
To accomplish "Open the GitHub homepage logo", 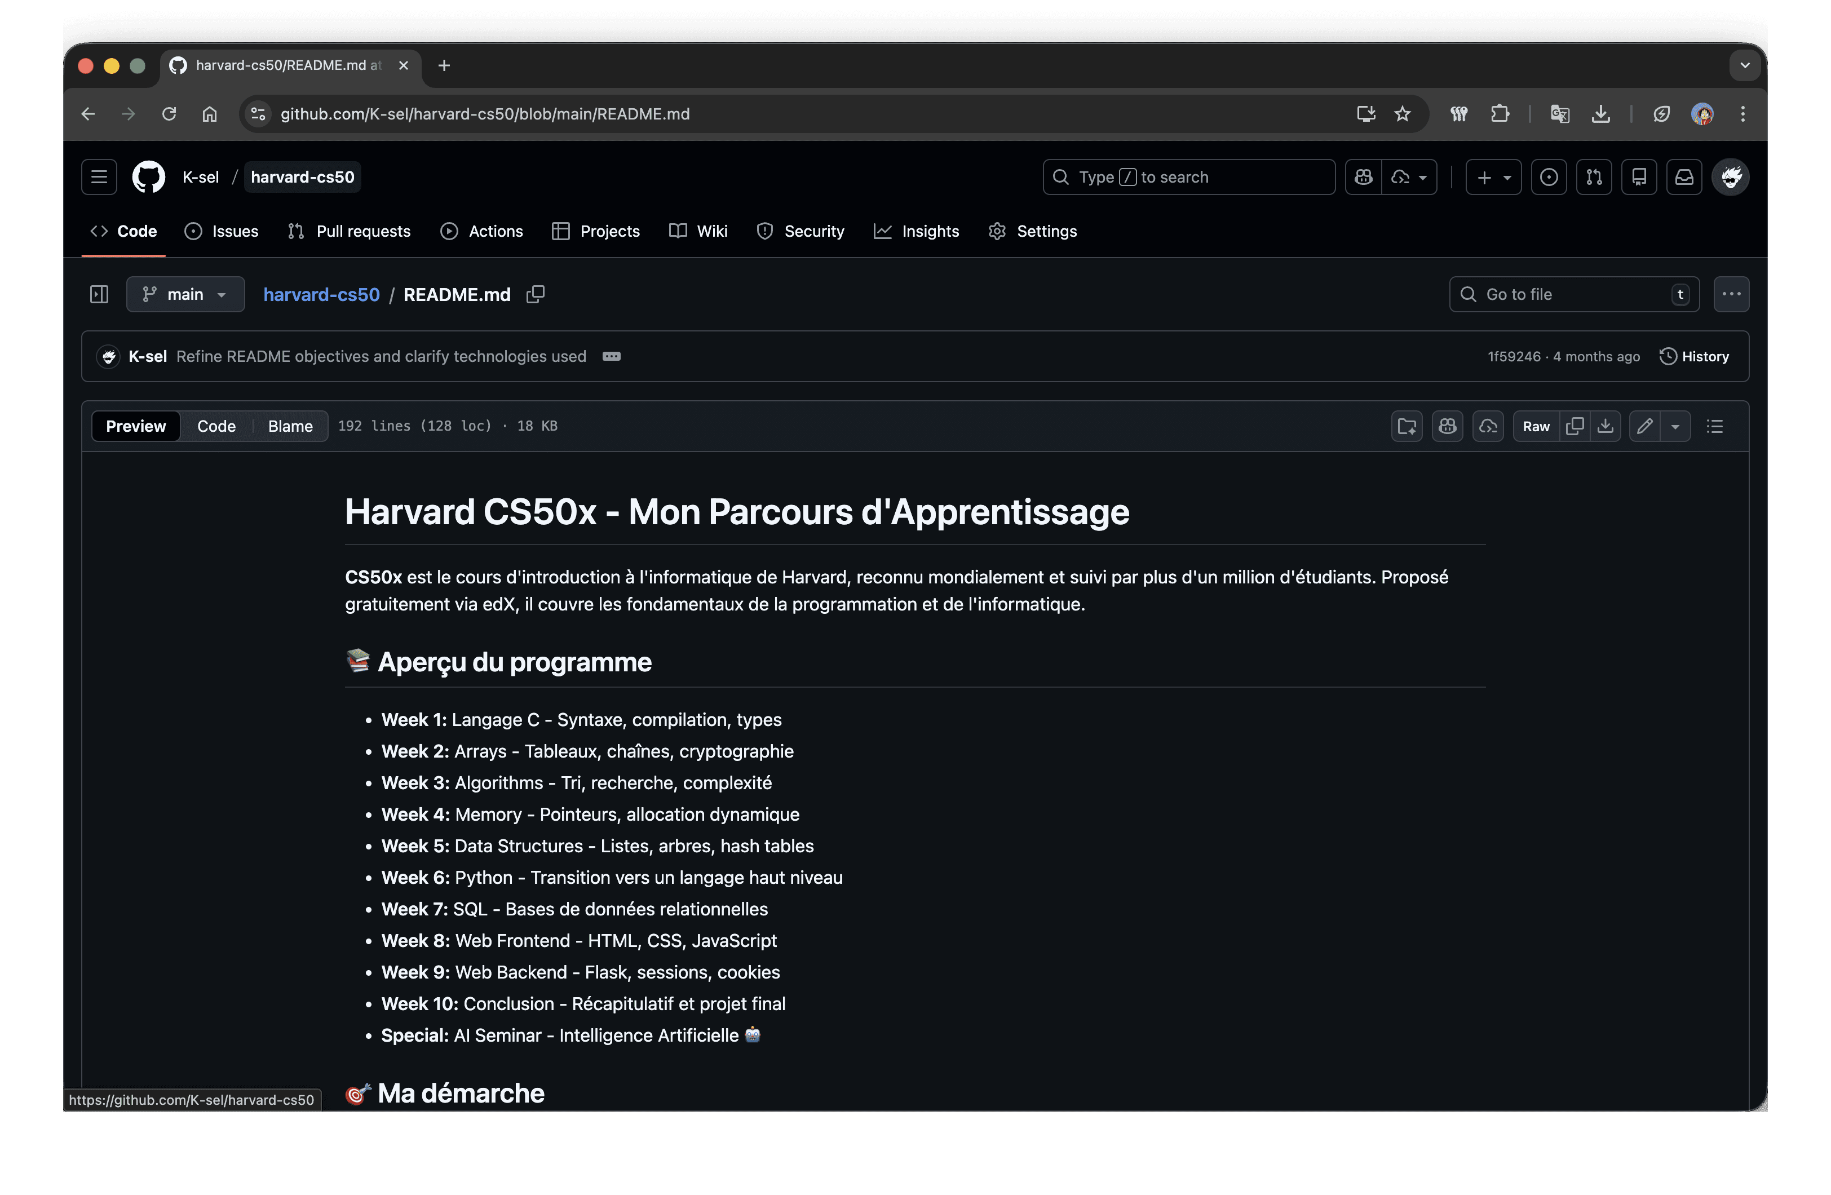I will [x=148, y=177].
